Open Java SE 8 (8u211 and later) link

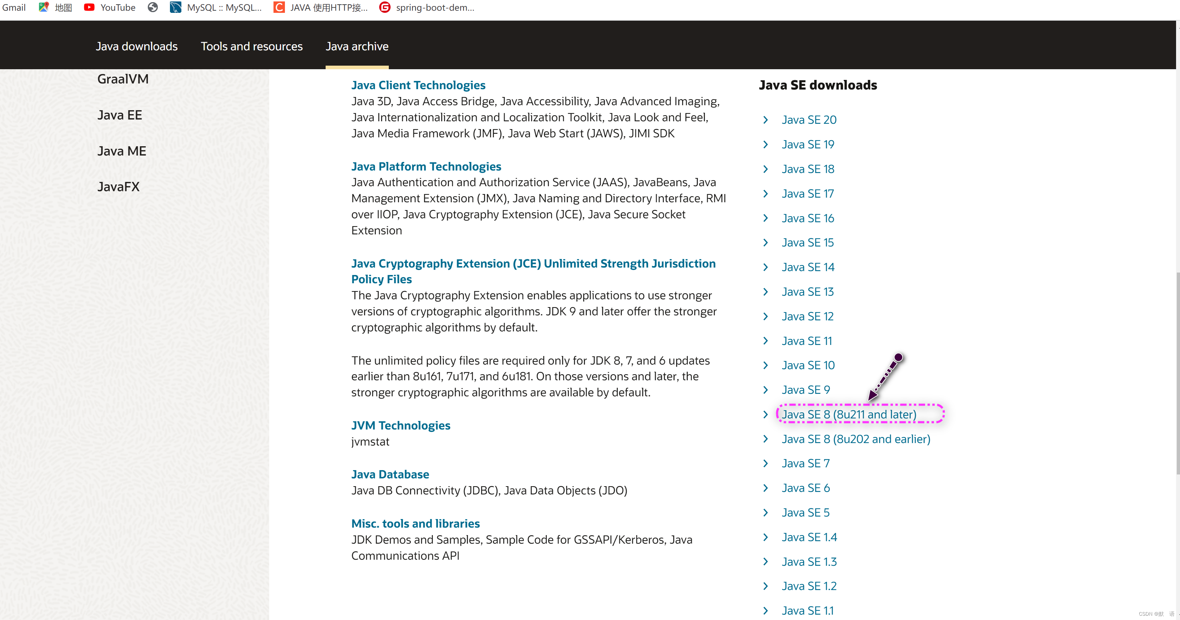(x=849, y=415)
